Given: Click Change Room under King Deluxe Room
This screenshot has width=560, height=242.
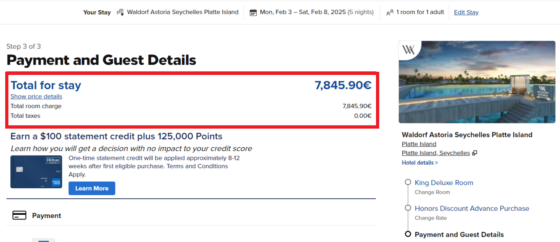Looking at the screenshot, I should 432,192.
